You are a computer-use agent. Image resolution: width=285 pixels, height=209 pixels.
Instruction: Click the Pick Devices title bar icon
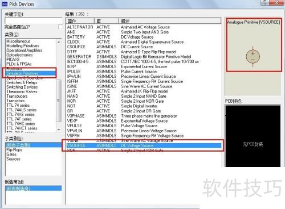point(4,4)
